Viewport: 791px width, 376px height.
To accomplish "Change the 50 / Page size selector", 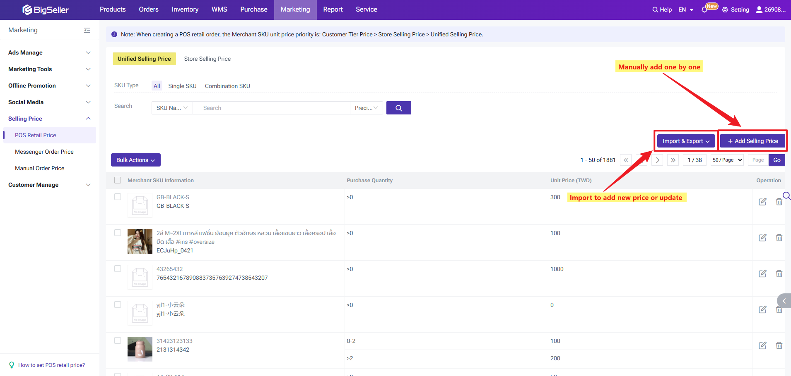I will (x=727, y=160).
